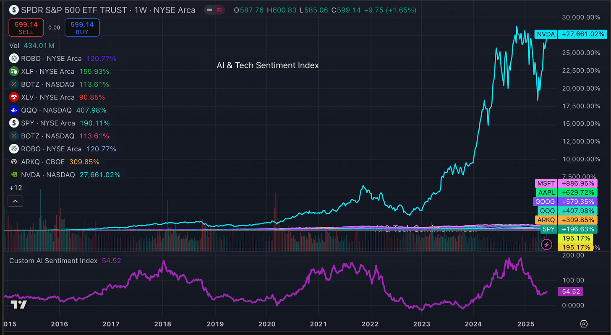Click the red SELL 599.14 button

tap(26, 28)
